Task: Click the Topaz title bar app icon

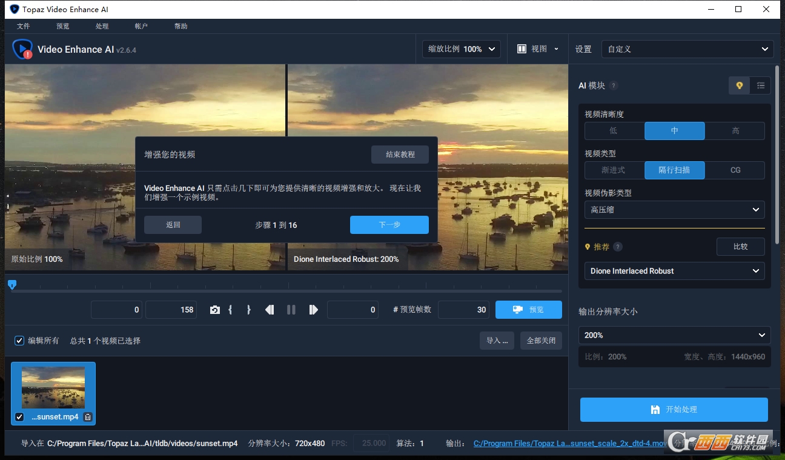Action: (15, 9)
